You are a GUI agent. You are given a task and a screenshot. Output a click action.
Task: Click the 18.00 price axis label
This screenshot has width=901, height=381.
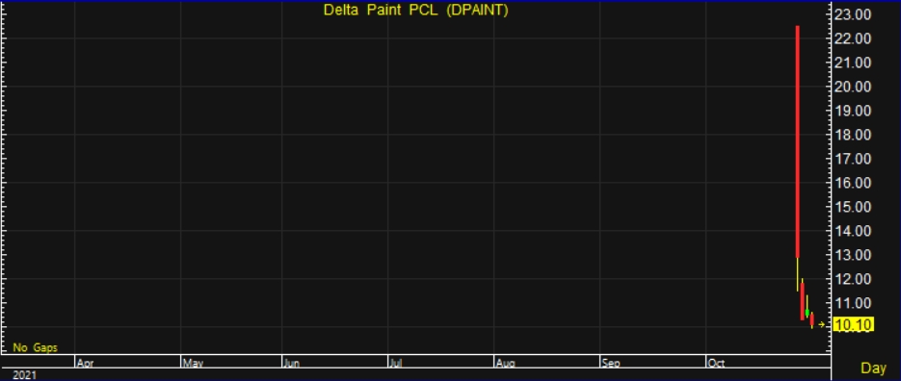coord(852,135)
